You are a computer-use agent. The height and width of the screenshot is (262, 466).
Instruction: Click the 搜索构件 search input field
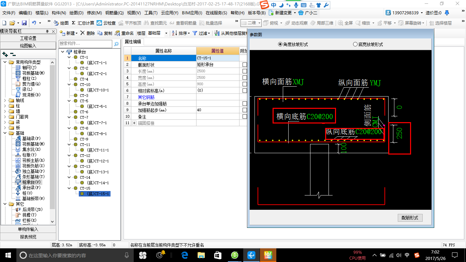pos(85,44)
